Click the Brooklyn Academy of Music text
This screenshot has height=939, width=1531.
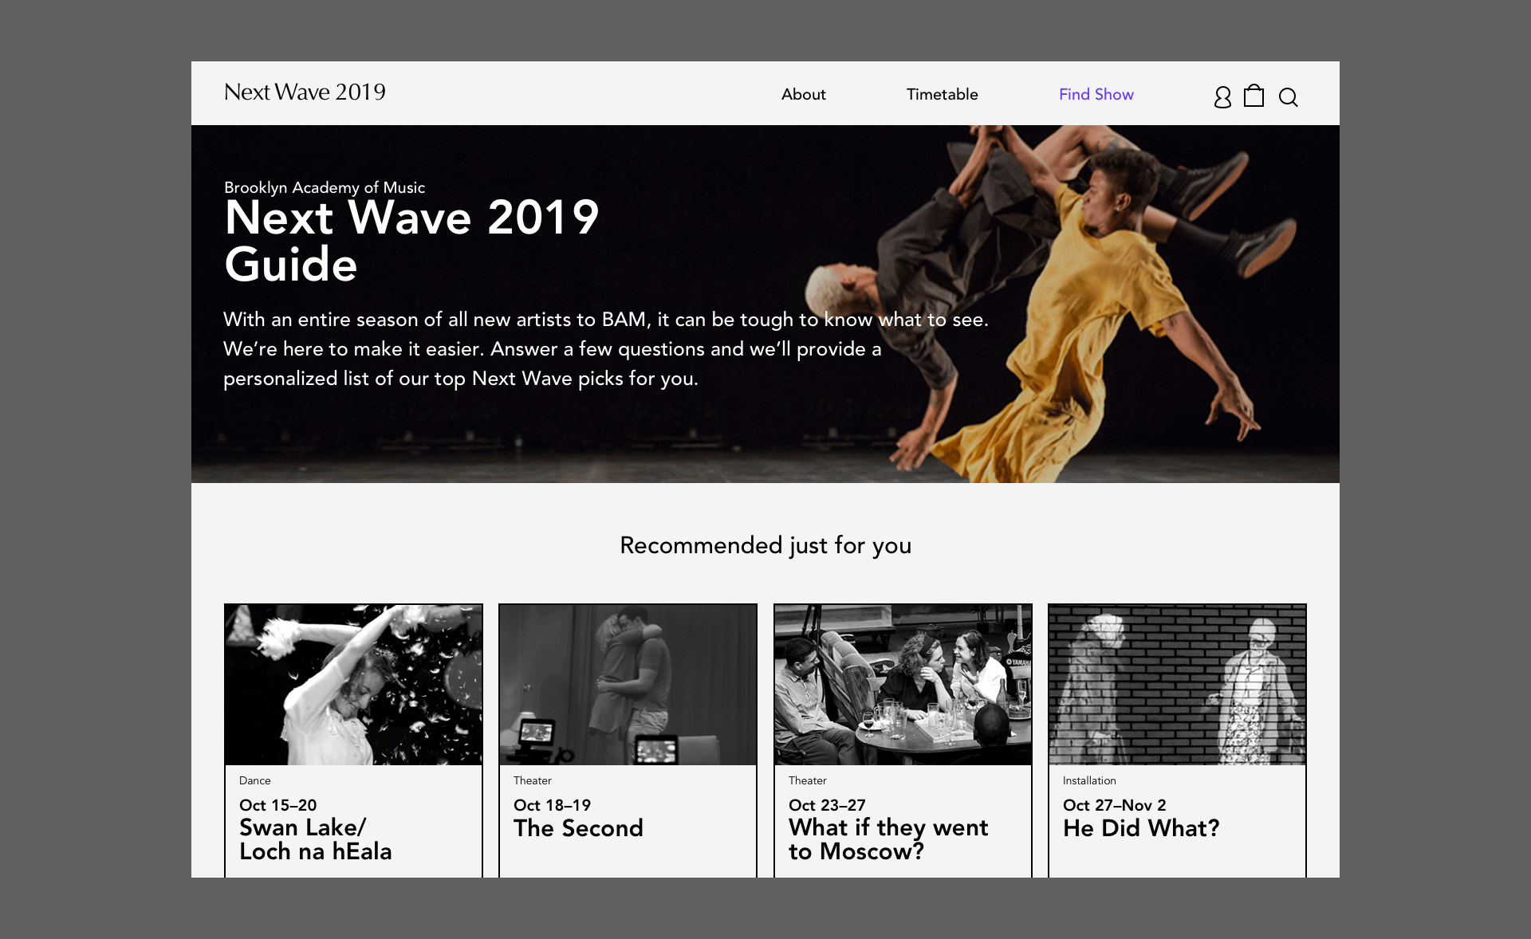coord(325,188)
